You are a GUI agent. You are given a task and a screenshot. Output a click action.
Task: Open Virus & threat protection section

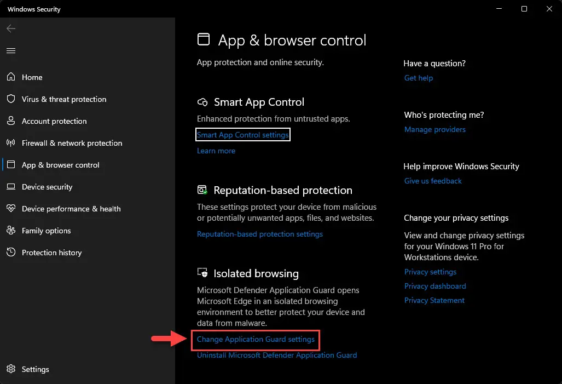64,99
